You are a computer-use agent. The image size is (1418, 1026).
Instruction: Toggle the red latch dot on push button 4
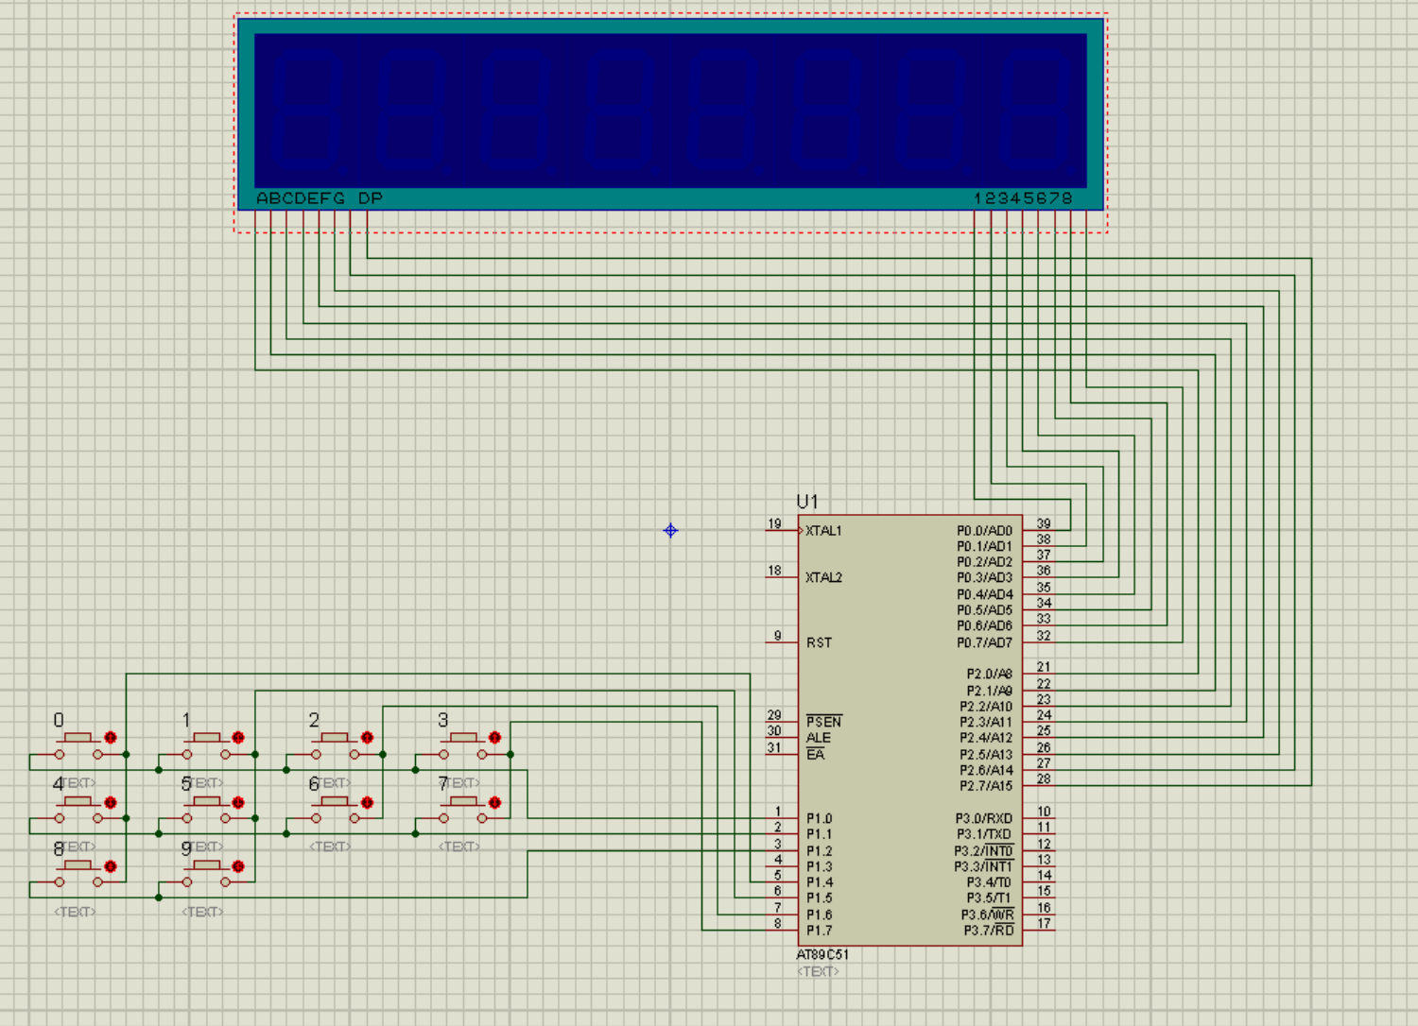click(x=111, y=802)
